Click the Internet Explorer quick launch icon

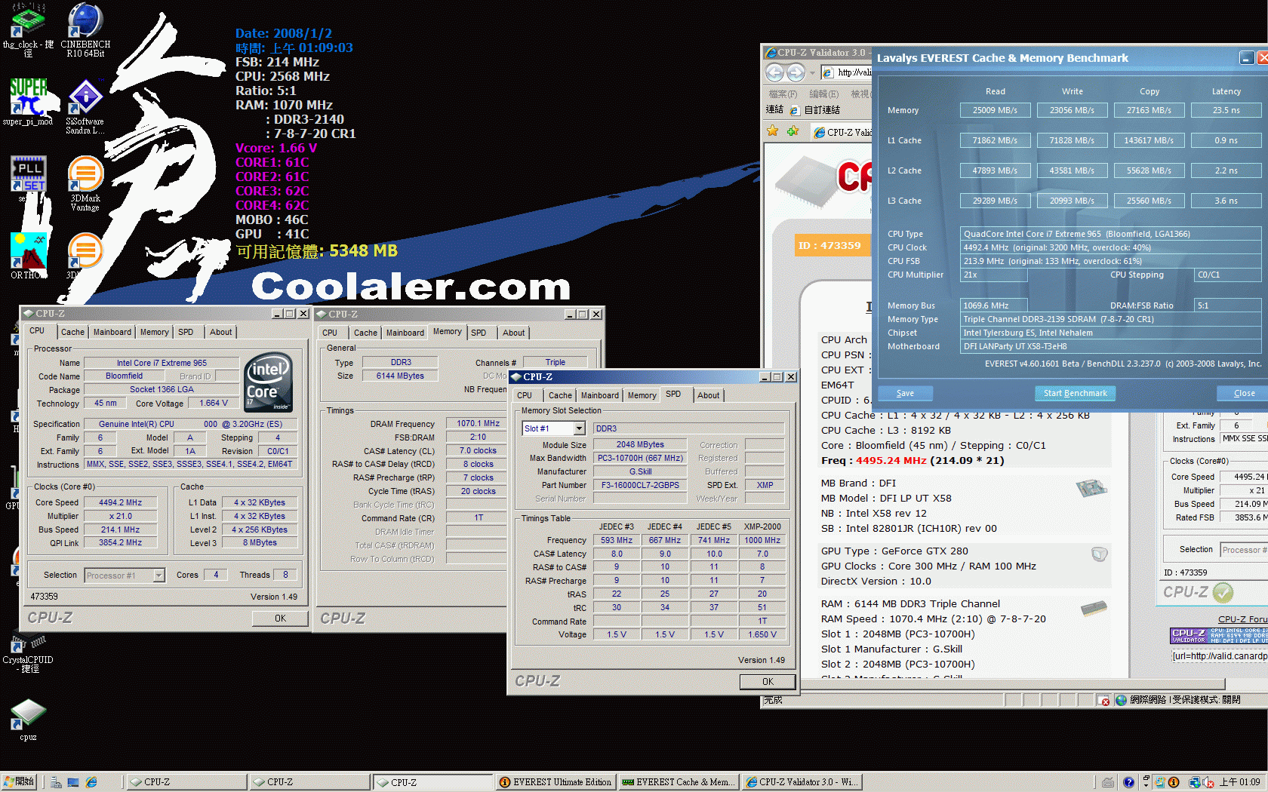(x=91, y=782)
